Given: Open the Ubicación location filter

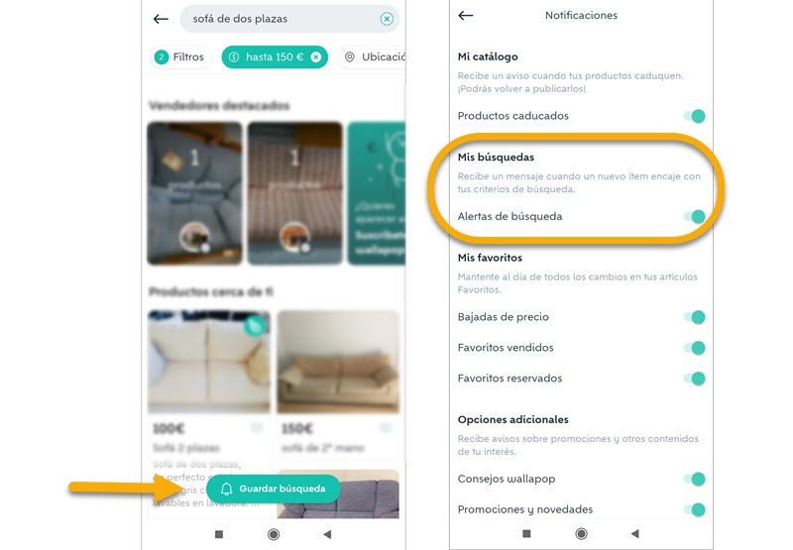Looking at the screenshot, I should (x=374, y=57).
